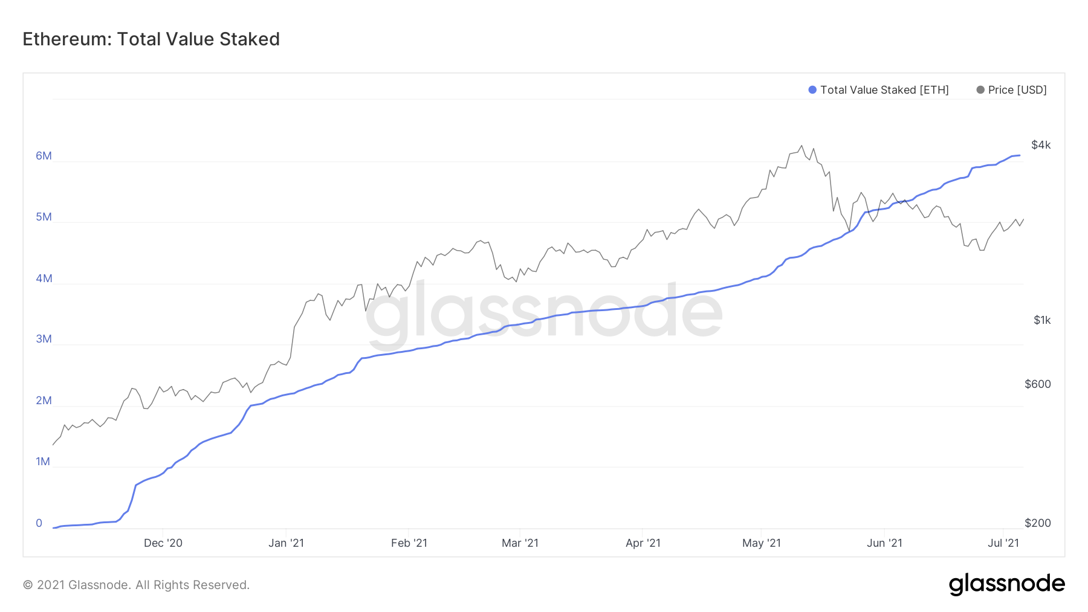The height and width of the screenshot is (612, 1088).
Task: Click the glassnode logo at the bottom right
Action: 1006,584
